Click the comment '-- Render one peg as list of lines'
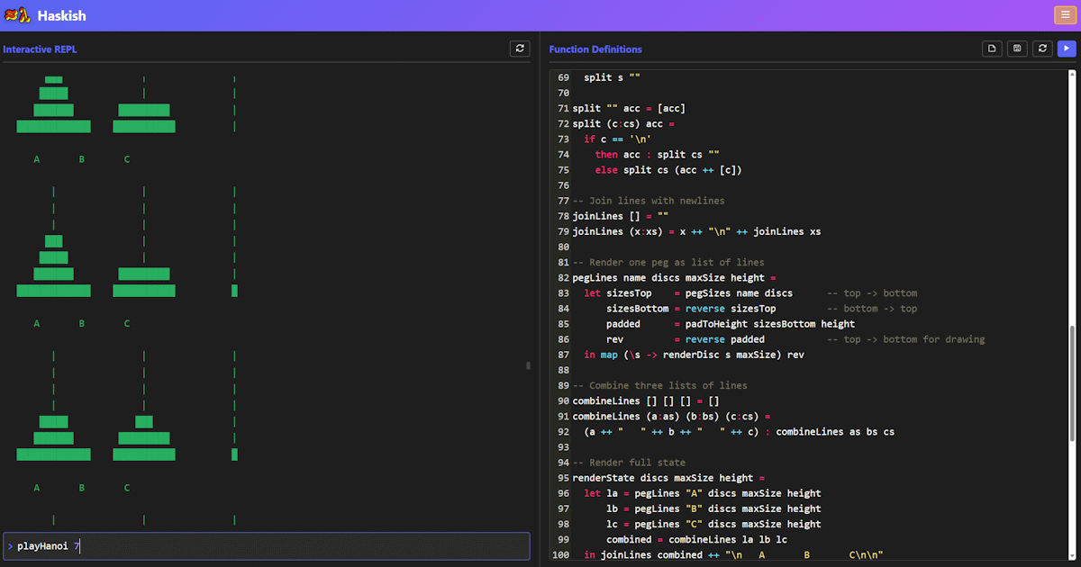Viewport: 1081px width, 567px height. click(x=668, y=262)
